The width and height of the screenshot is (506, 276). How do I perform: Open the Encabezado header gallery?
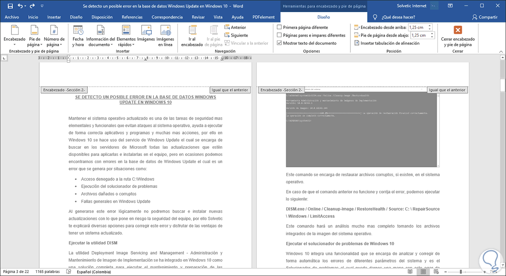pyautogui.click(x=14, y=35)
